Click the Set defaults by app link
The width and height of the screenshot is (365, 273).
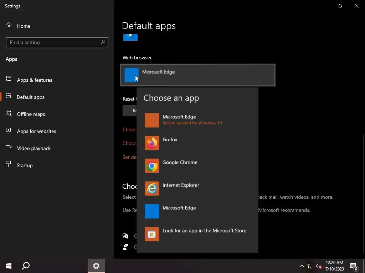click(129, 157)
